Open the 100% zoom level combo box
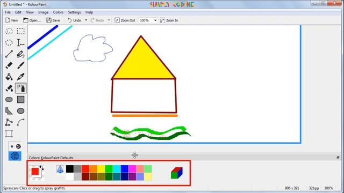The width and height of the screenshot is (344, 193). (148, 20)
